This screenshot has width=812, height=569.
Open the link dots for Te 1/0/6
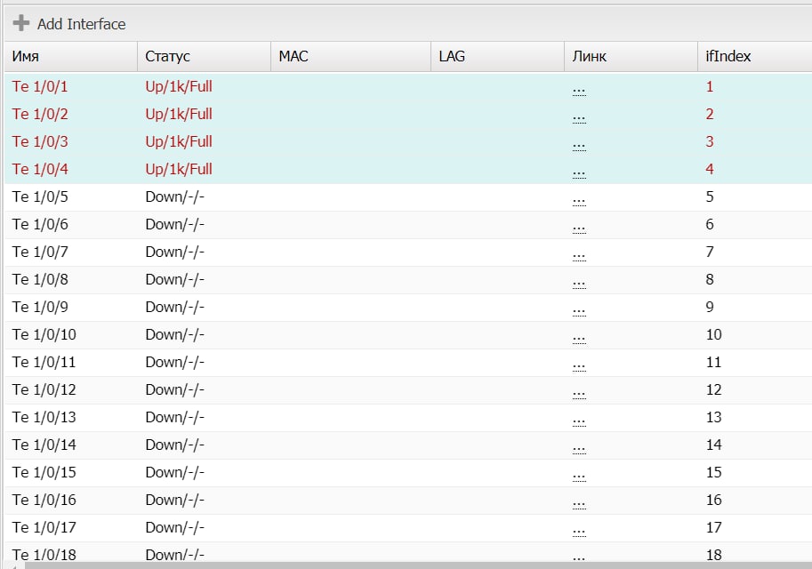pos(579,229)
